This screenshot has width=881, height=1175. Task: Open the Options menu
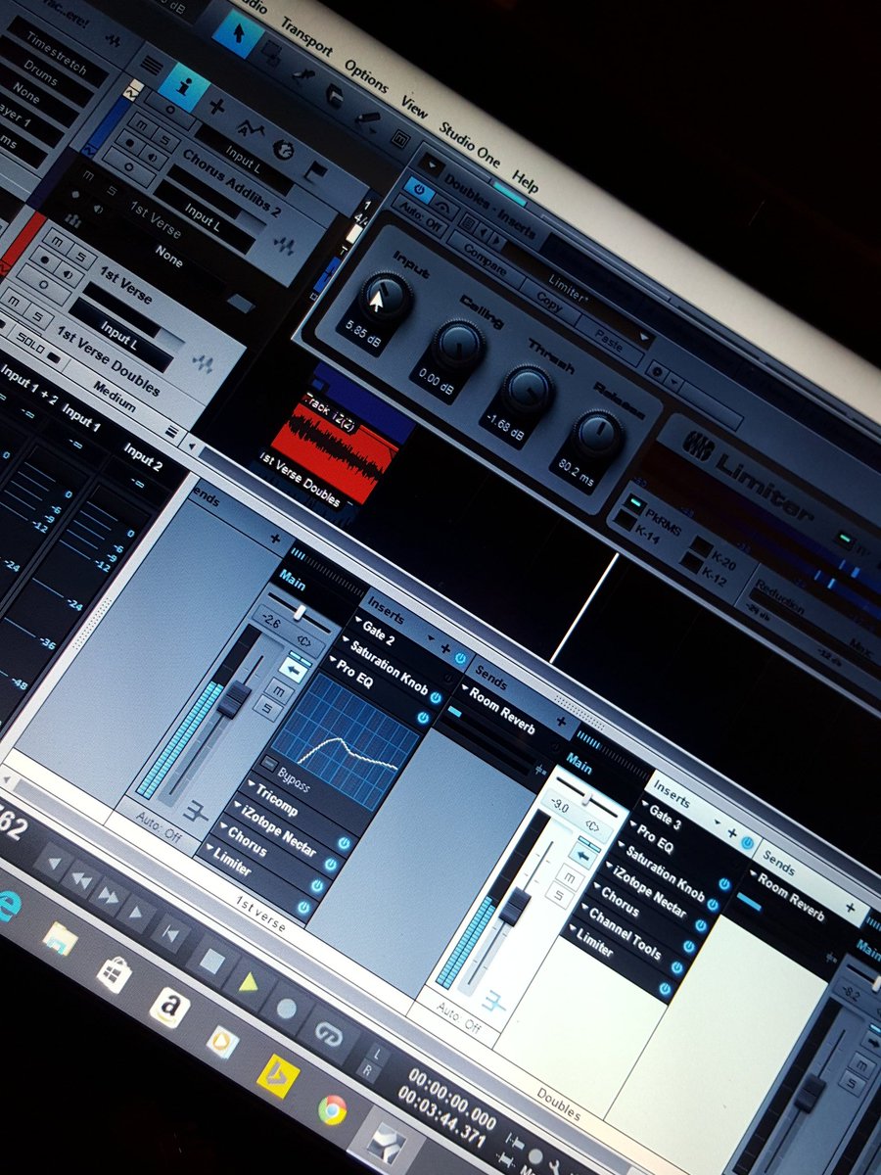click(366, 77)
